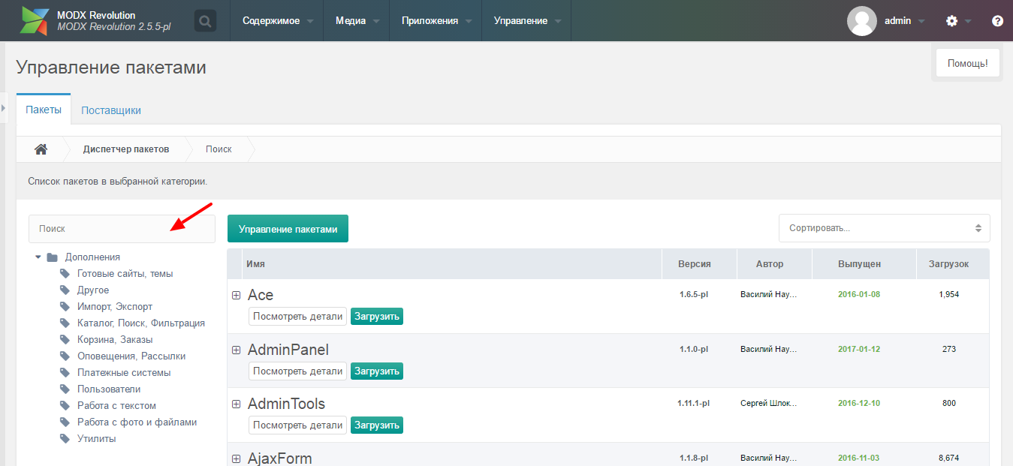Screen dimensions: 1013x466
Task: Select the Корзина, Заказы category
Action: point(115,340)
